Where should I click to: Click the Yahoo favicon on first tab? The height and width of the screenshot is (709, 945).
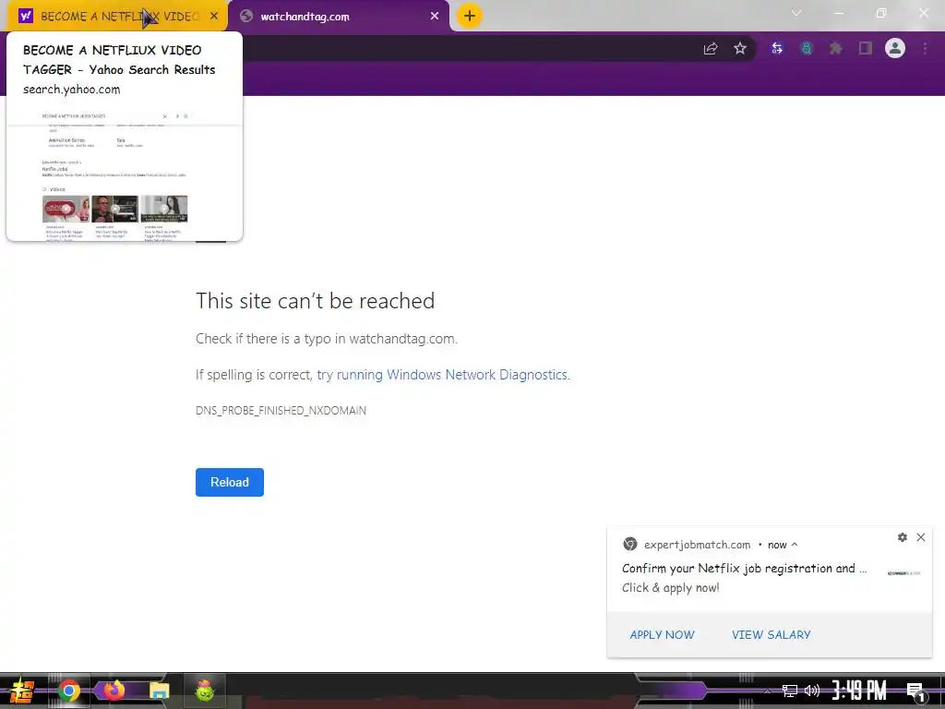(25, 17)
